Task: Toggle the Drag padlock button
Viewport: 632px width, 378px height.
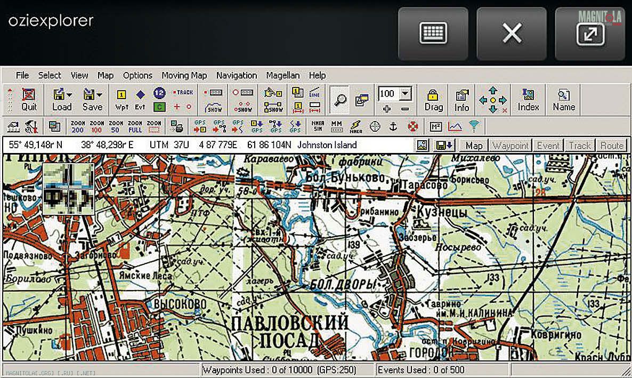Action: (x=433, y=100)
